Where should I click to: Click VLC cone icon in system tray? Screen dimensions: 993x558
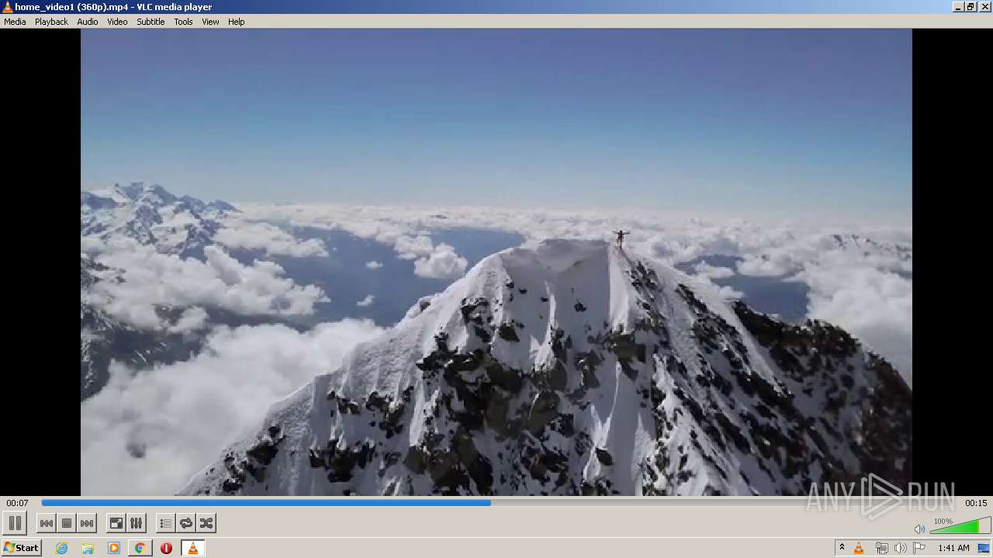point(859,548)
